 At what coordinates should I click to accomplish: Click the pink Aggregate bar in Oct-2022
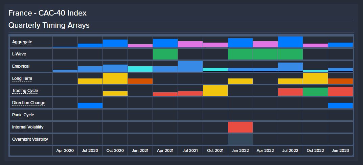(315, 46)
